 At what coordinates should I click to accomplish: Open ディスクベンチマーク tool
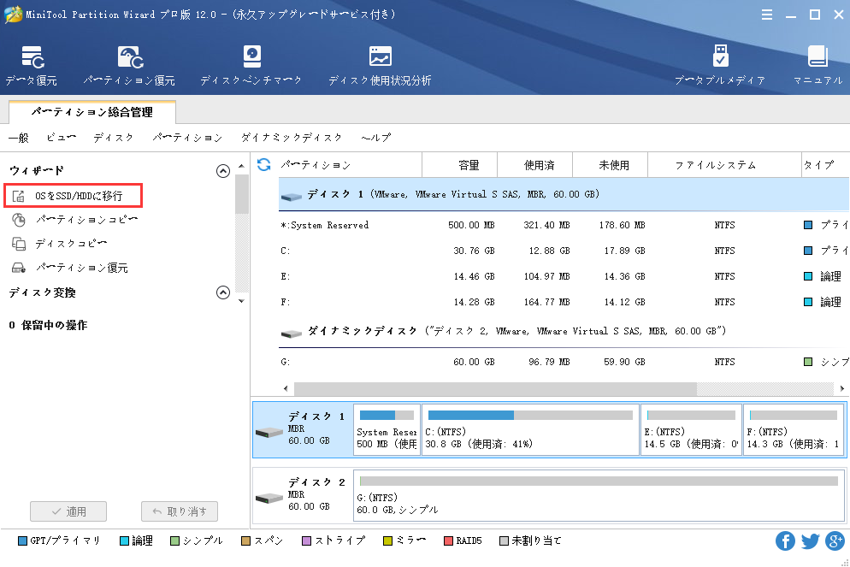coord(251,66)
